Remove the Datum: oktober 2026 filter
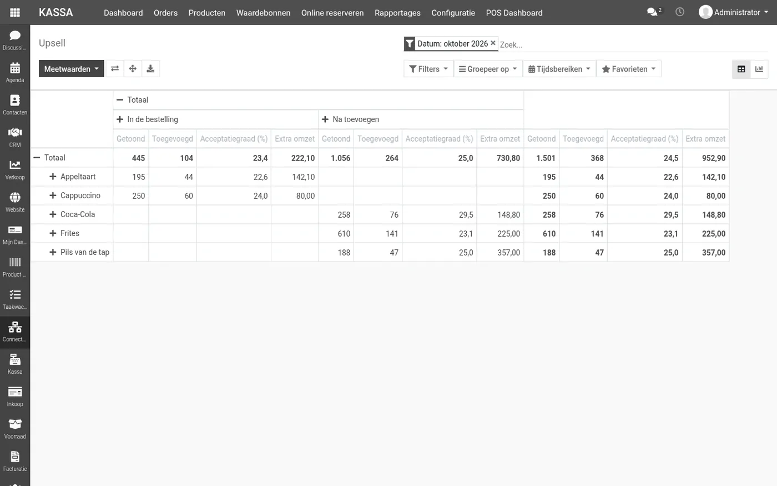 pyautogui.click(x=493, y=43)
